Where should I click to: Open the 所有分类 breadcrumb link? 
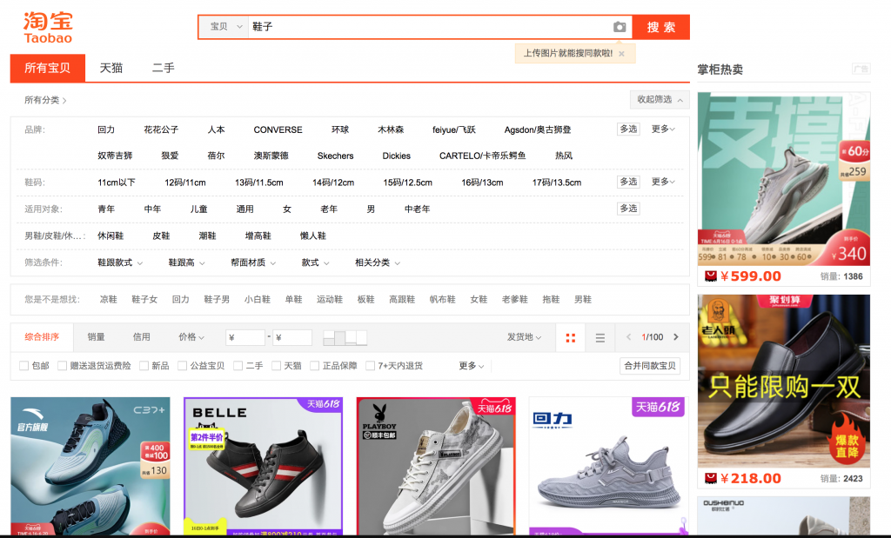(x=45, y=101)
